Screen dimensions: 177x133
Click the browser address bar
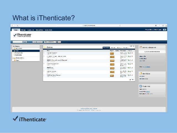[89, 26]
